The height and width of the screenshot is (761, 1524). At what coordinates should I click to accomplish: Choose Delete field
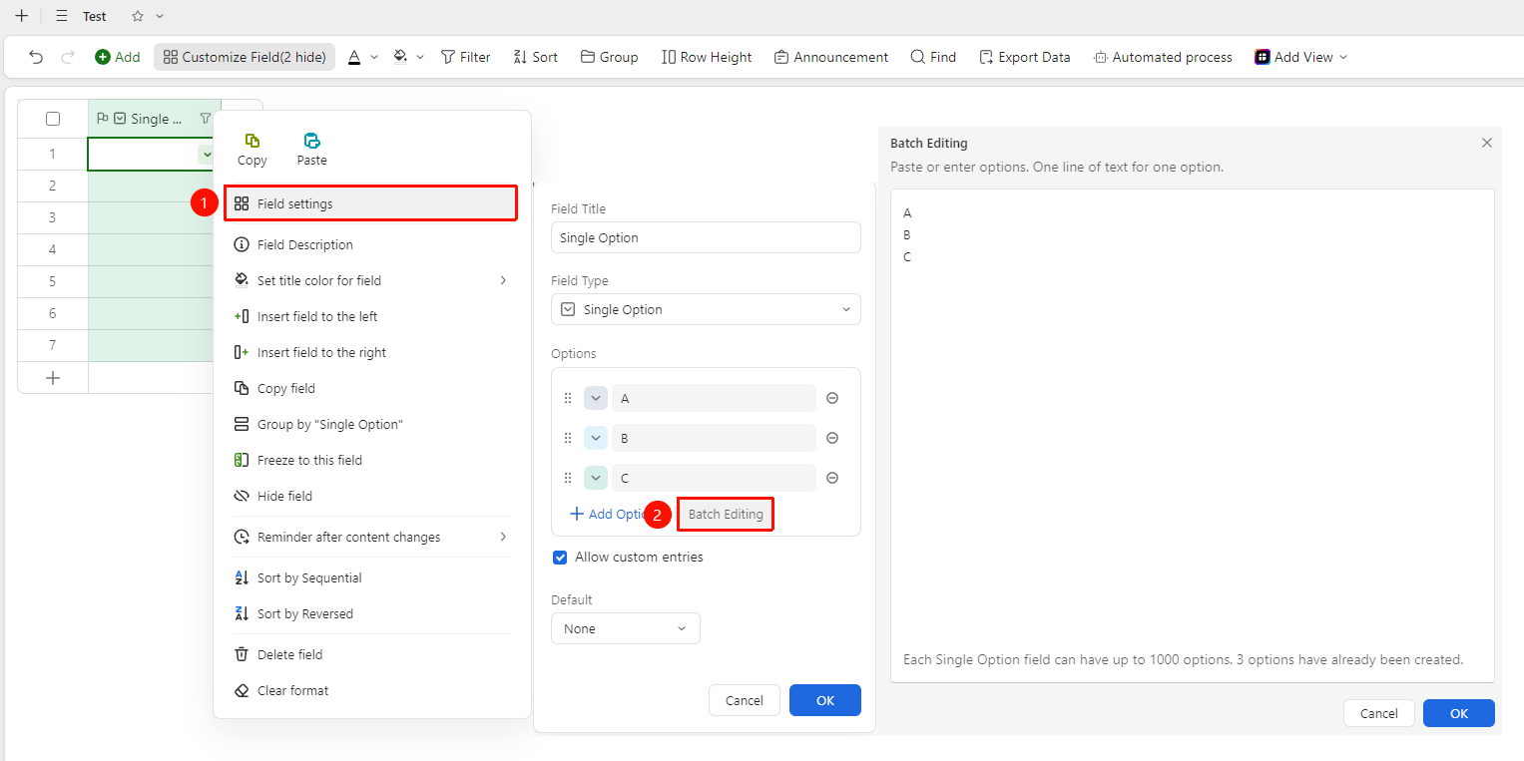click(371, 654)
